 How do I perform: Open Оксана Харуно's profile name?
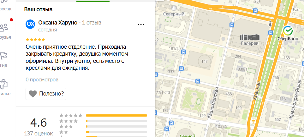58,23
